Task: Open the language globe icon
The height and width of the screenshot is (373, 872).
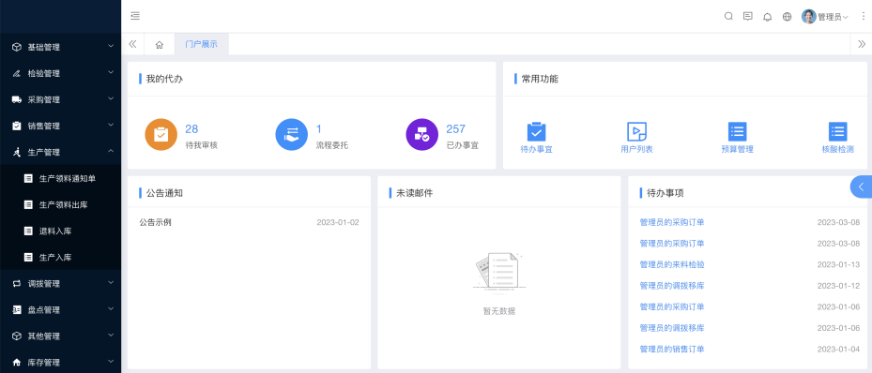Action: click(x=787, y=17)
